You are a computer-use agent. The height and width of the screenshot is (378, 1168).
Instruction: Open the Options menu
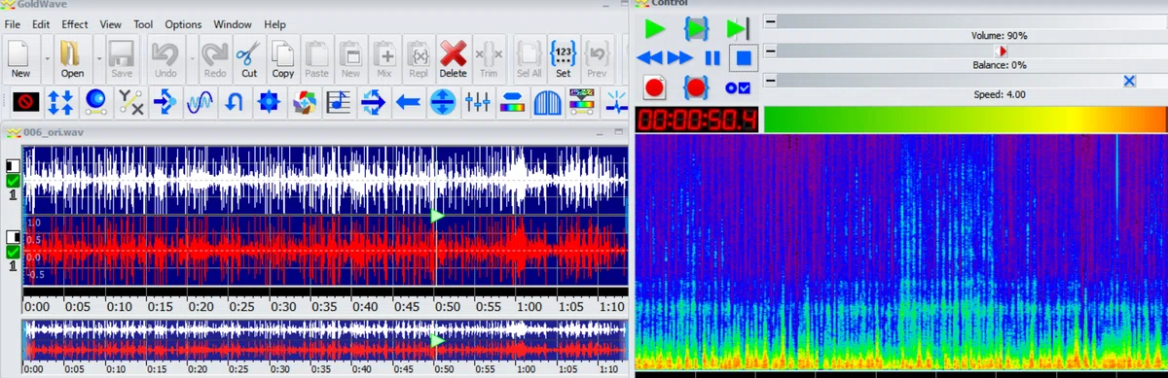pyautogui.click(x=183, y=24)
